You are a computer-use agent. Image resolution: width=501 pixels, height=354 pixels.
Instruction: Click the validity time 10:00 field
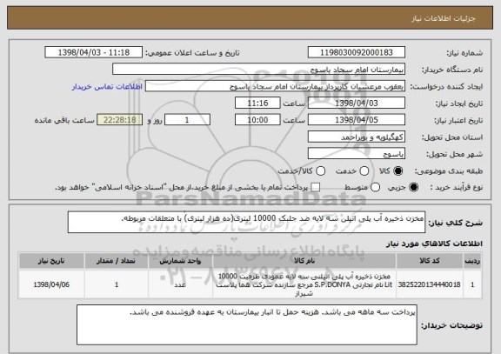point(257,120)
